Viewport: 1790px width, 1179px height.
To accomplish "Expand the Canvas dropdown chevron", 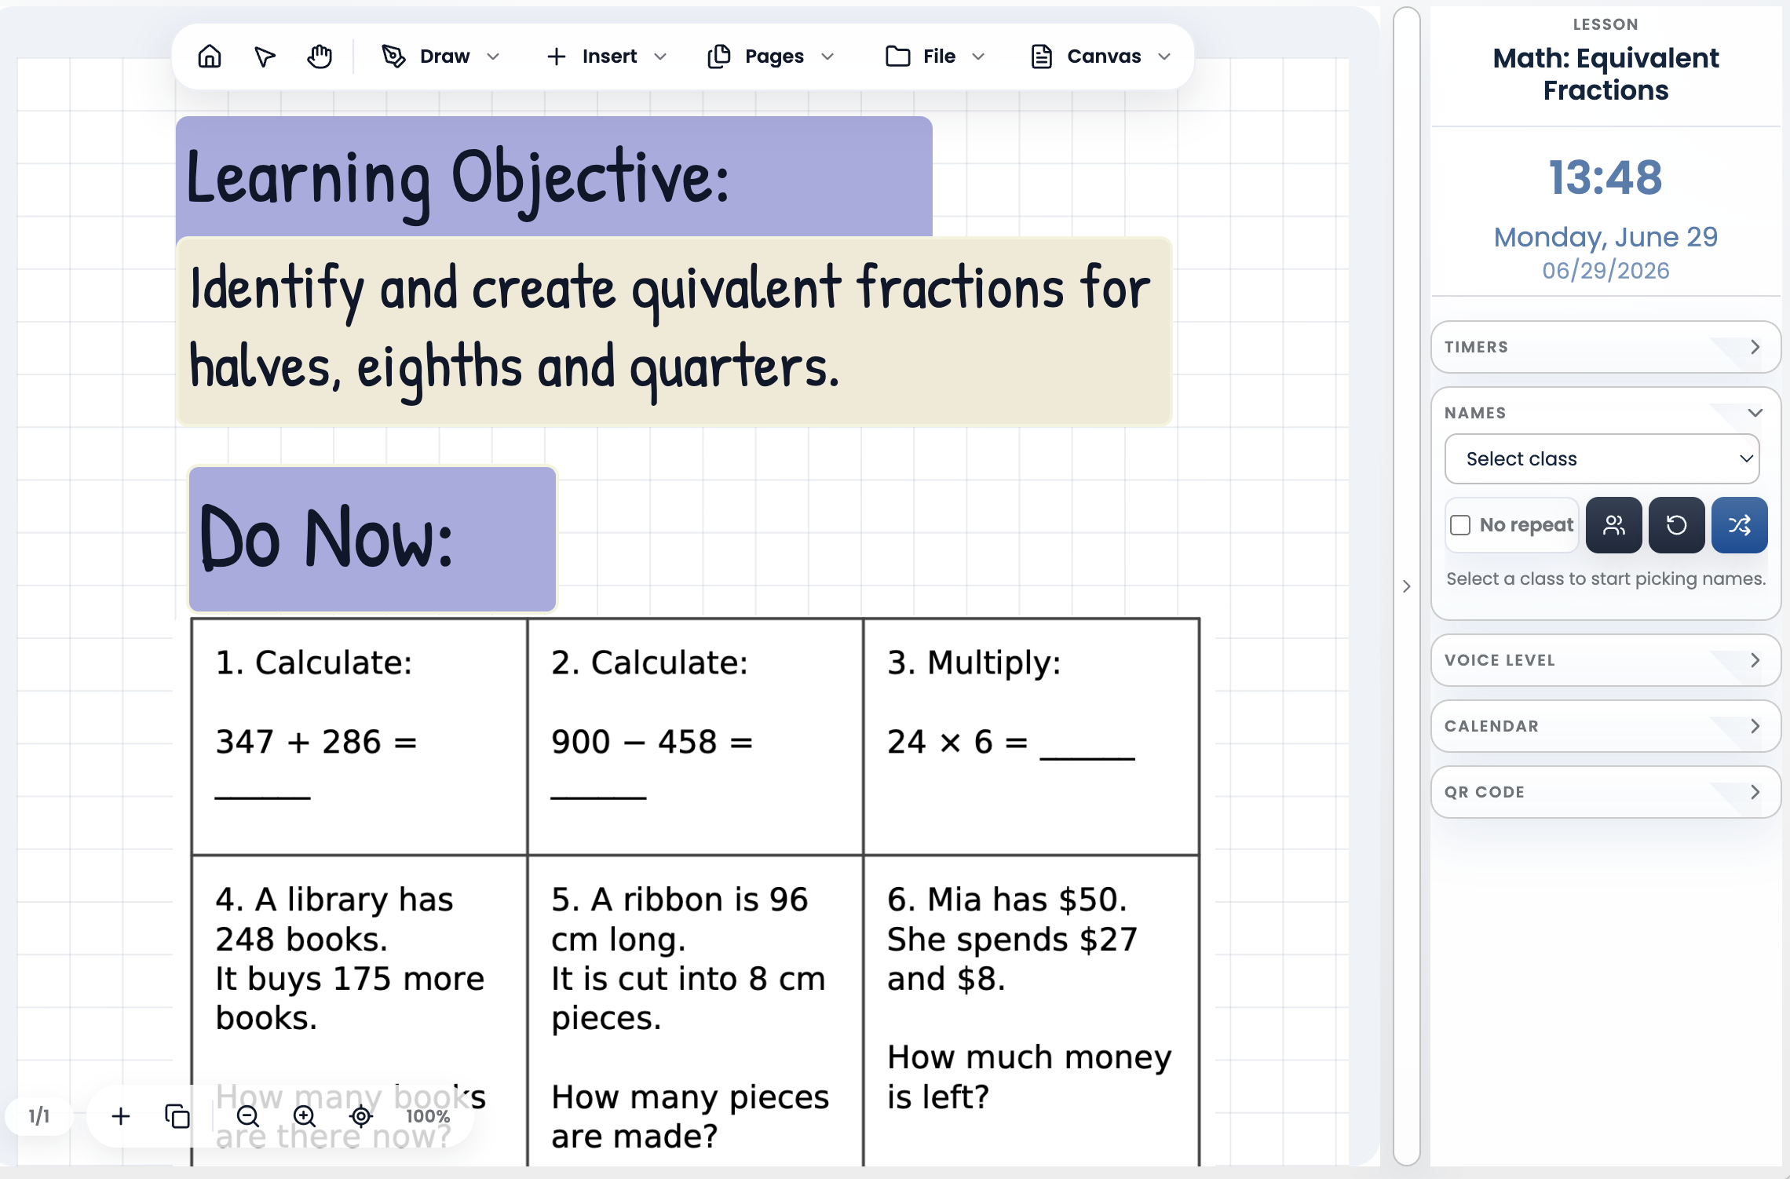I will (1164, 57).
